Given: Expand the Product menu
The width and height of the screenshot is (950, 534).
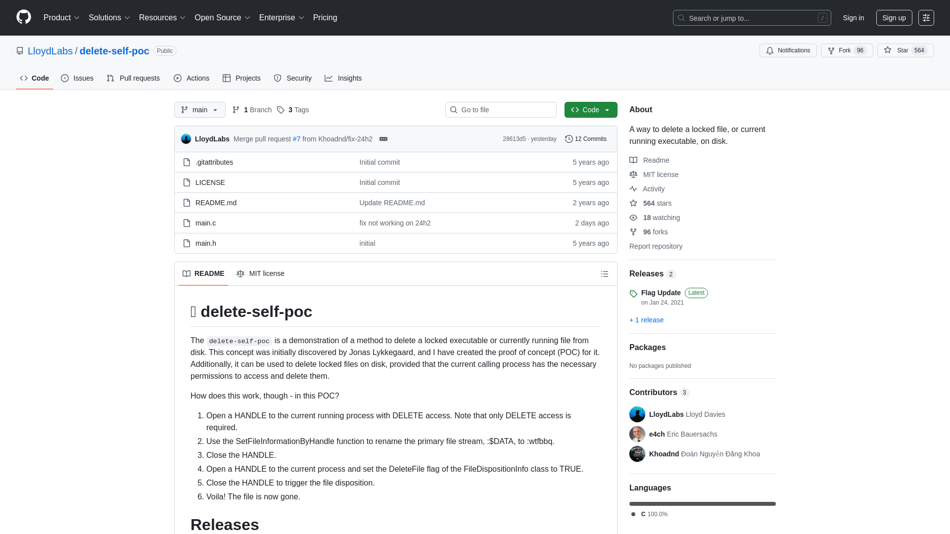Looking at the screenshot, I should [x=61, y=18].
